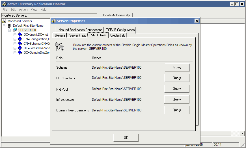Click the DC=dpetri,DC=net partition book icon
This screenshot has height=148, width=246.
[20, 35]
